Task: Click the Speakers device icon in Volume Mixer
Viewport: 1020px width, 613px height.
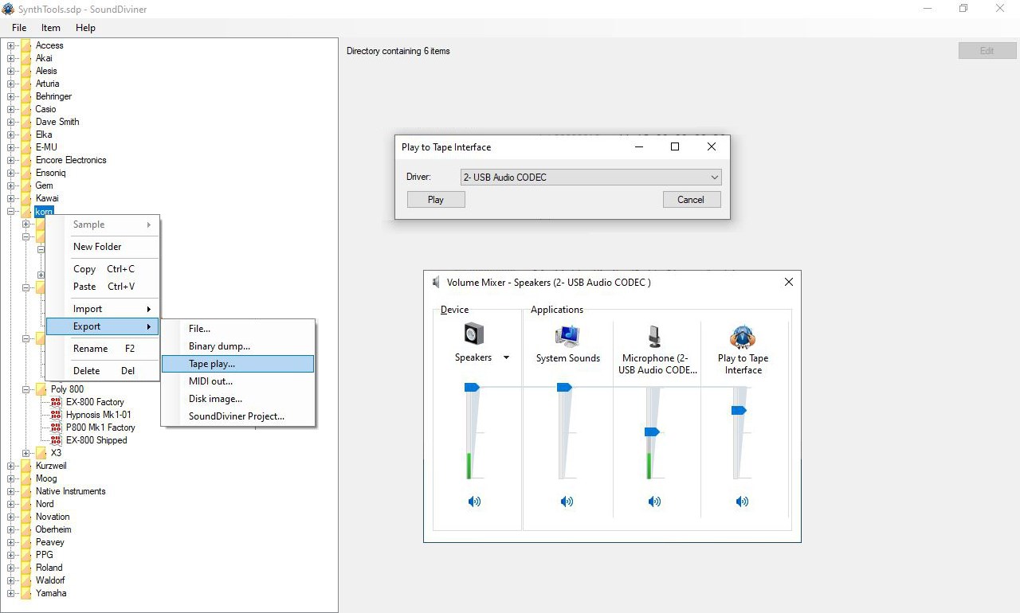Action: click(x=473, y=334)
